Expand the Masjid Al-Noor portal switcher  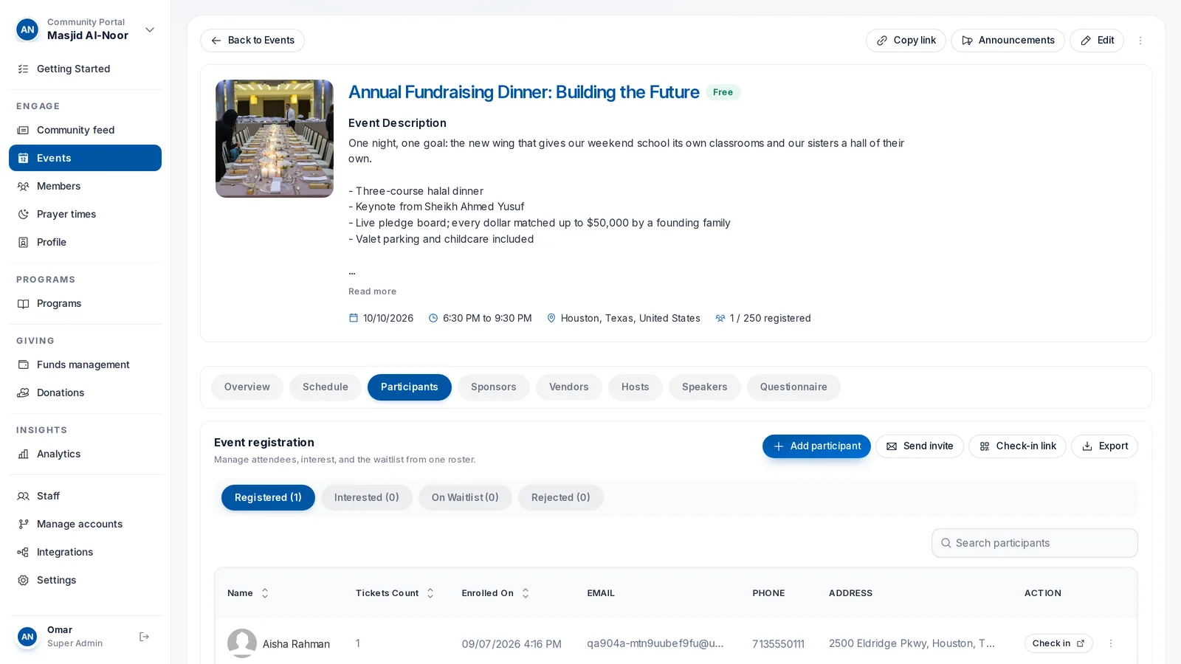point(150,30)
